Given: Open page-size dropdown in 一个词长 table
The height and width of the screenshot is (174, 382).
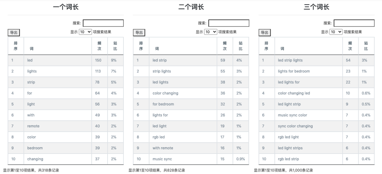Looking at the screenshot, I should [85, 32].
